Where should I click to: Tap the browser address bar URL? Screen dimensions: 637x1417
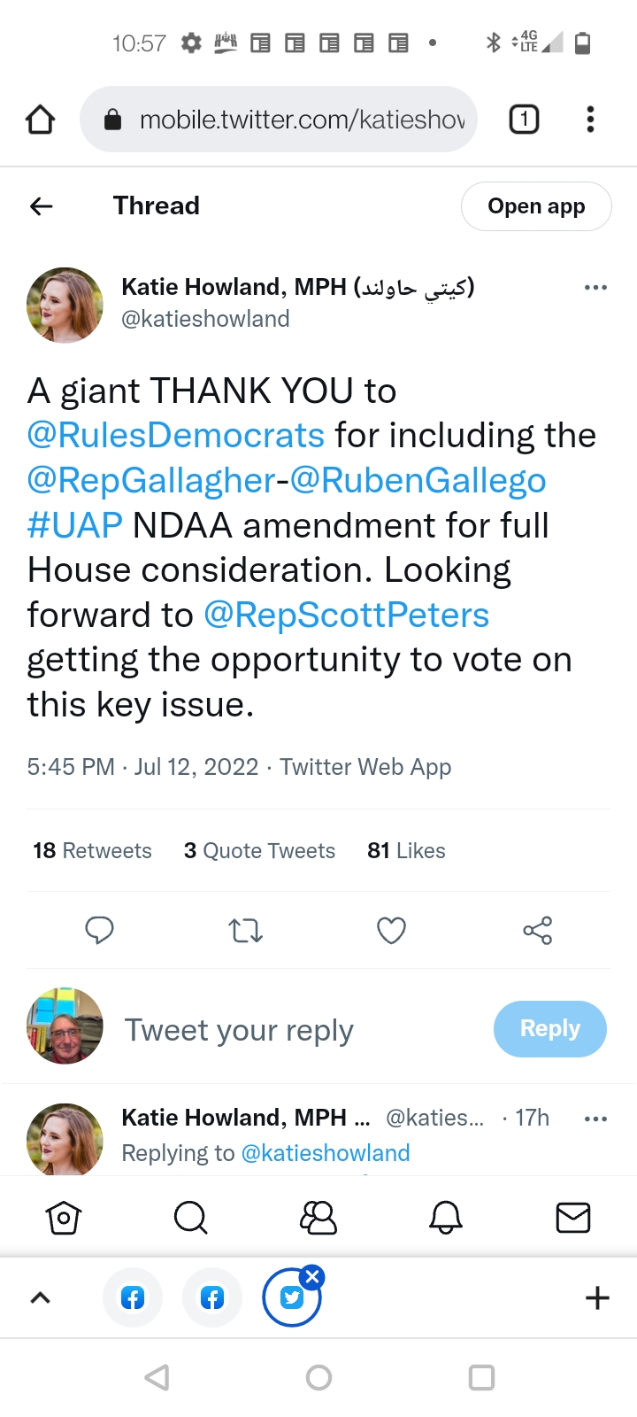click(x=301, y=120)
